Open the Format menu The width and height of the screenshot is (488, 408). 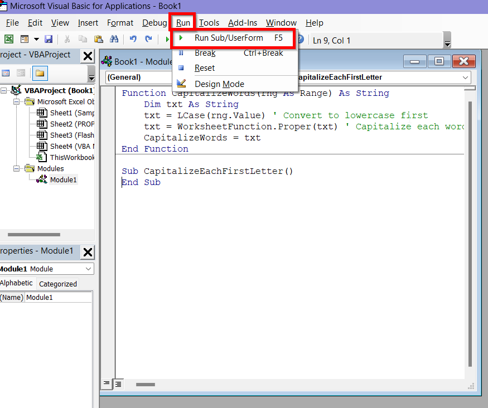coord(120,23)
